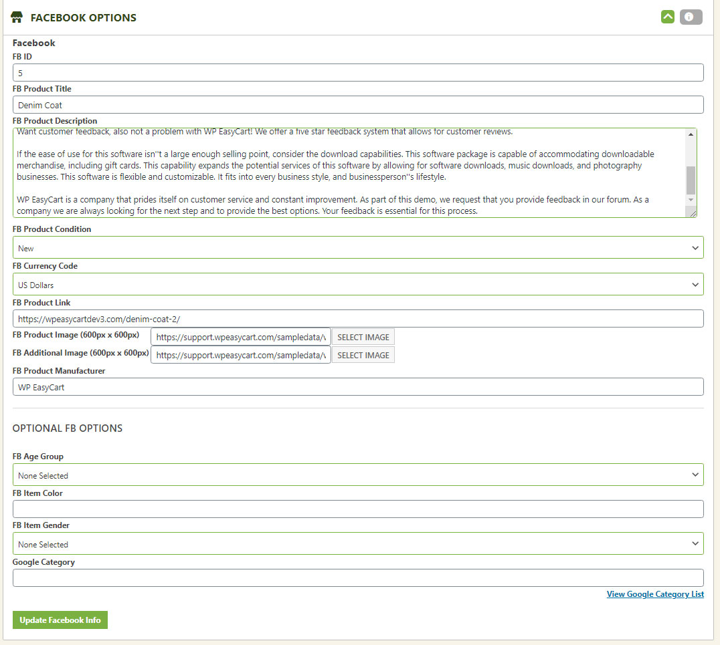Click the Facebook Options heading text
Viewport: 720px width, 645px height.
coord(84,18)
